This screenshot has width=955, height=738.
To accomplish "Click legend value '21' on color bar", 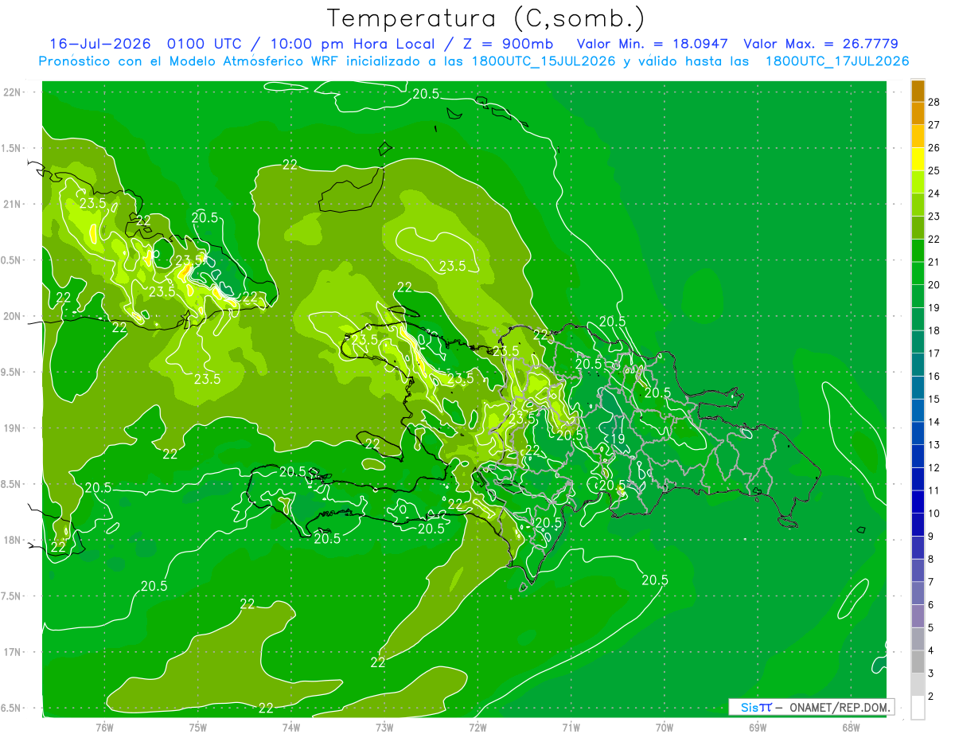I will 935,262.
